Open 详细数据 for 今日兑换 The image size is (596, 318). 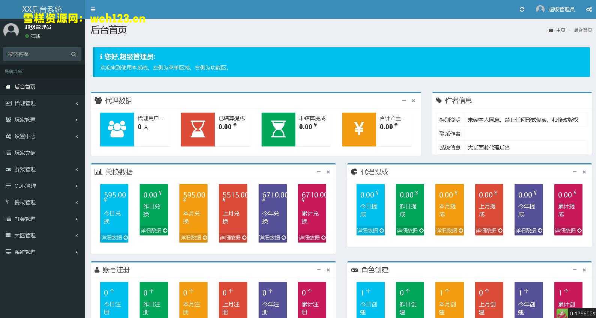click(114, 238)
